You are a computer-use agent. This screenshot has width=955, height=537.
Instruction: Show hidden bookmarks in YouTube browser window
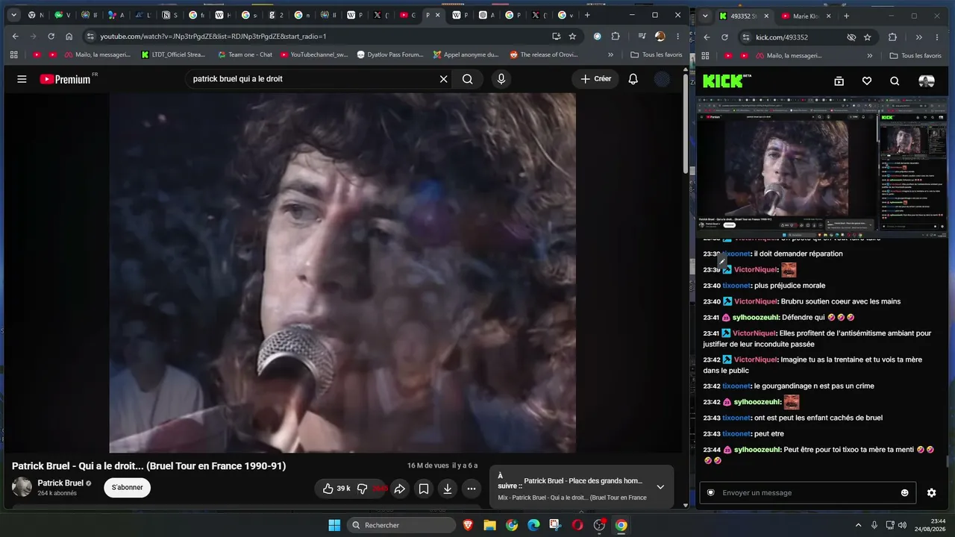click(x=610, y=54)
